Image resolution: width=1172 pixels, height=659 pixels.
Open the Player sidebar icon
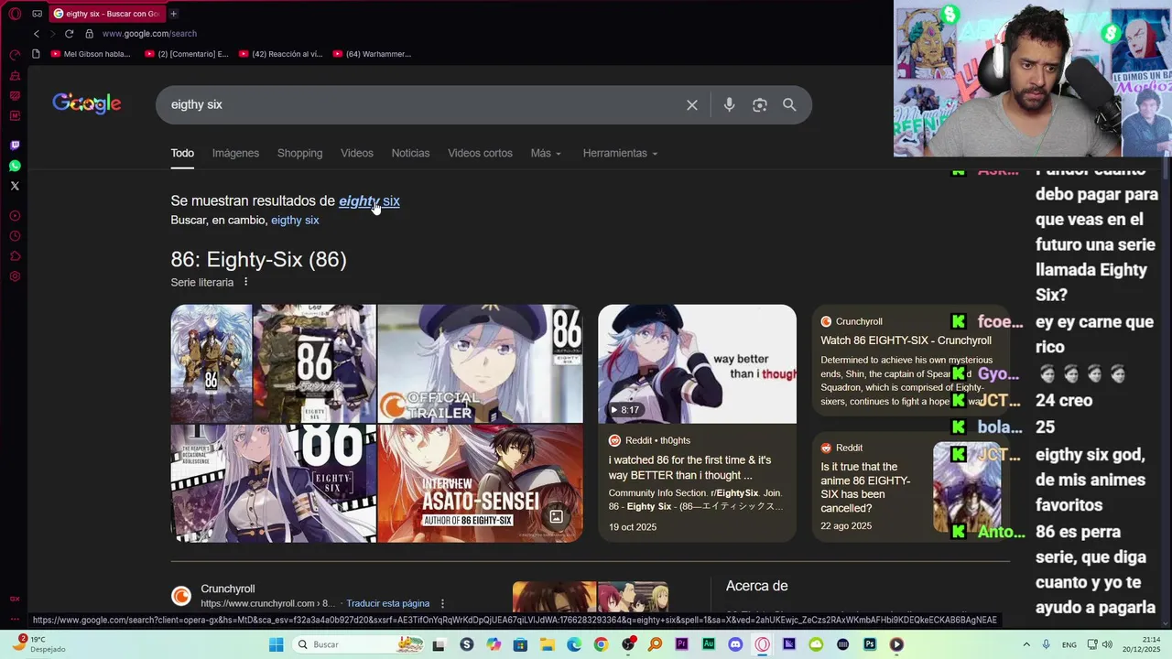click(15, 216)
